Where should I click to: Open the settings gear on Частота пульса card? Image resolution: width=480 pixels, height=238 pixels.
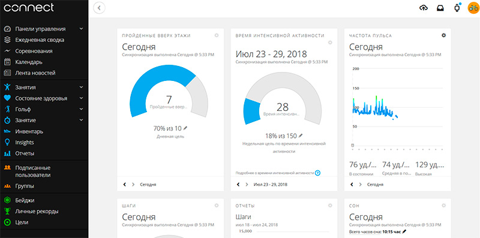pos(443,35)
